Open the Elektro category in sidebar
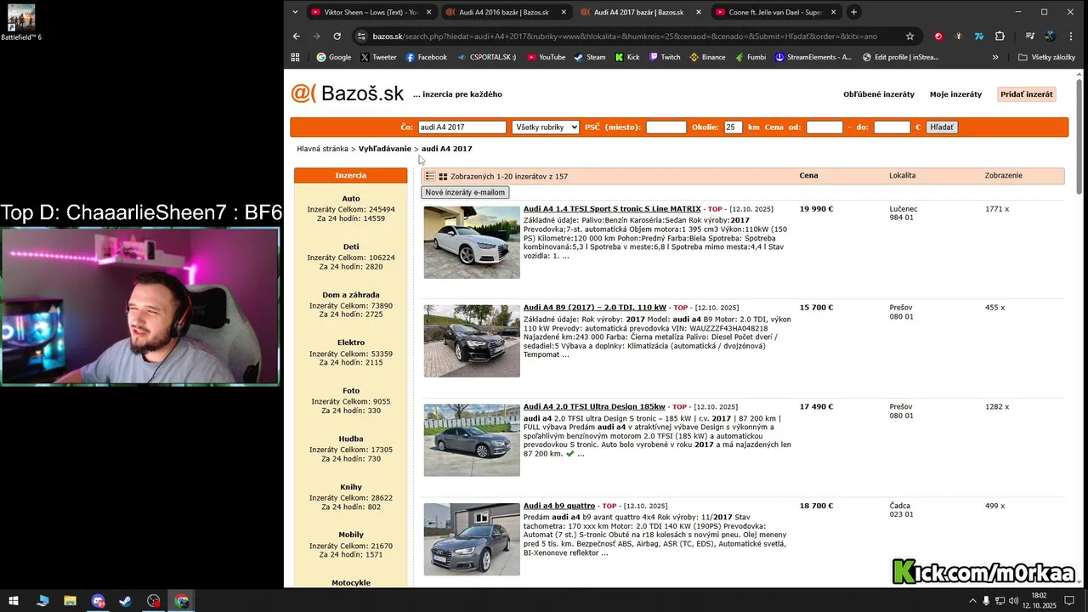Screen dimensions: 1088x612 (351, 343)
